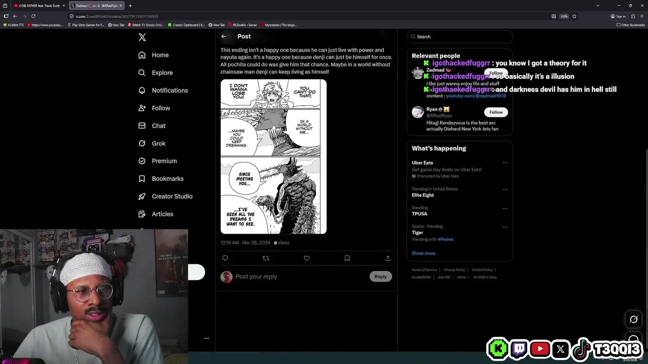This screenshot has width=648, height=364.
Task: Click the floating Grok button
Action: [633, 319]
